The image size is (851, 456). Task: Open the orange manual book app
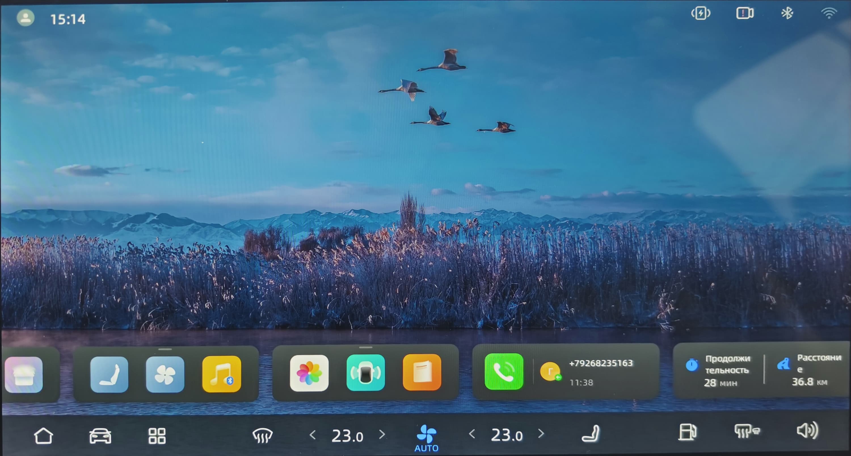click(x=422, y=372)
